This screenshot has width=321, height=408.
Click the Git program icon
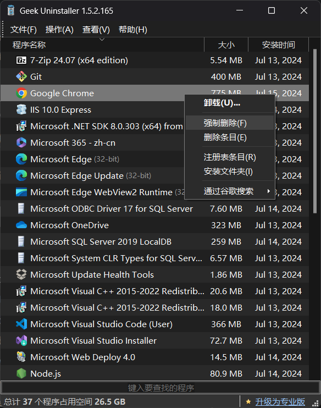click(21, 77)
